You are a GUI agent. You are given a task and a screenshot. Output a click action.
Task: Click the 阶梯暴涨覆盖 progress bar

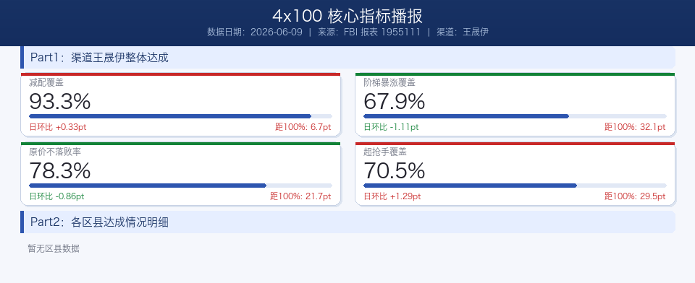coord(515,116)
